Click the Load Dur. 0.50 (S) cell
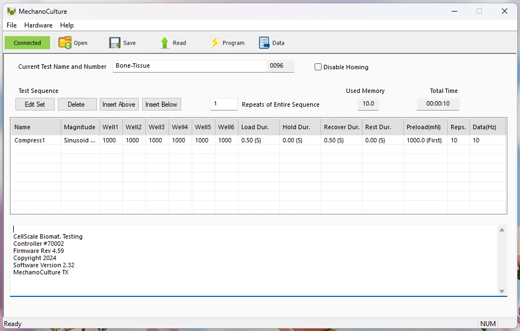520x331 pixels. pyautogui.click(x=259, y=140)
